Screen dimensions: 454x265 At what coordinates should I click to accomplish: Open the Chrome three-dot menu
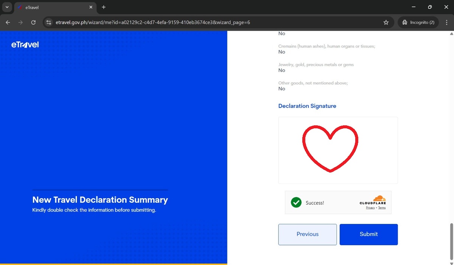point(447,22)
